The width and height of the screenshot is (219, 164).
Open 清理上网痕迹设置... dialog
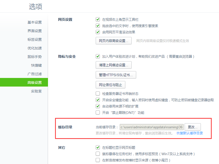tap(113, 65)
